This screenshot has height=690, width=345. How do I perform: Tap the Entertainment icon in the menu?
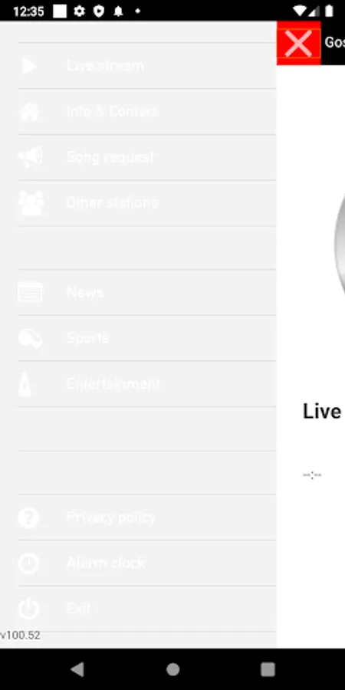tap(25, 384)
